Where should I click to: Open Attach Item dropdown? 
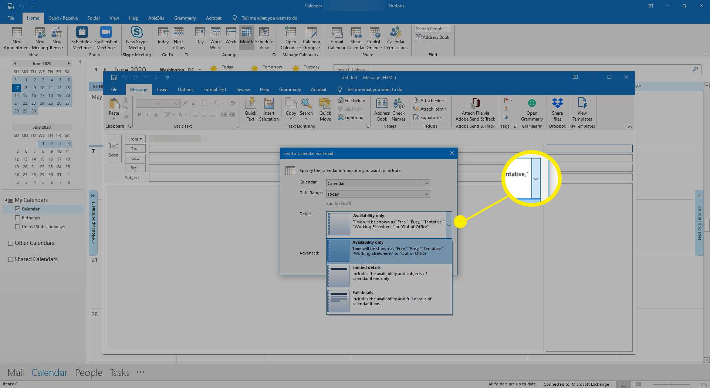coord(430,109)
